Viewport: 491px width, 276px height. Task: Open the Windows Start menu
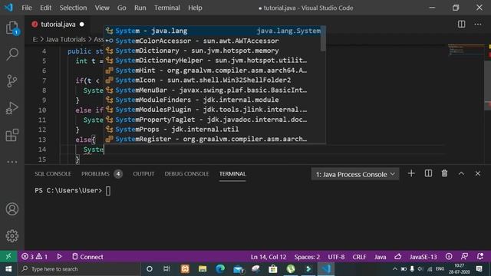8,269
